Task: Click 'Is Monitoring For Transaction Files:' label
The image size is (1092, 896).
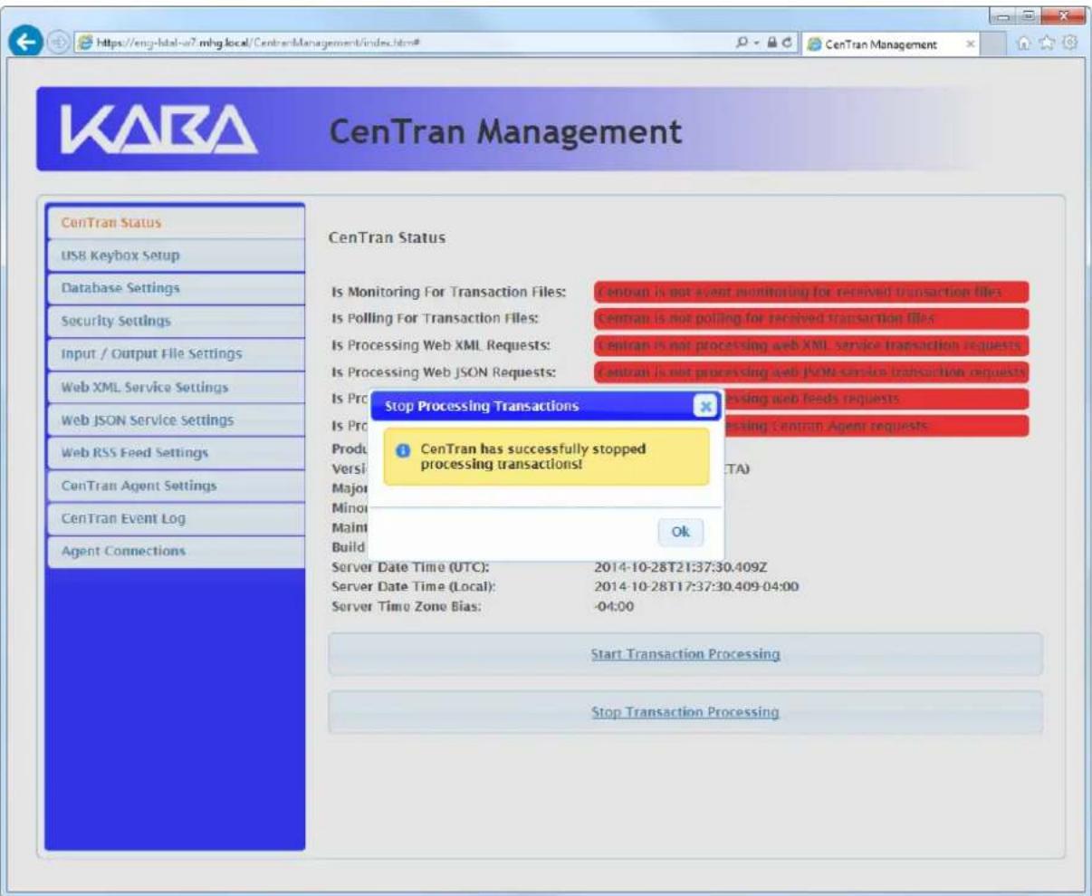Action: pos(449,292)
